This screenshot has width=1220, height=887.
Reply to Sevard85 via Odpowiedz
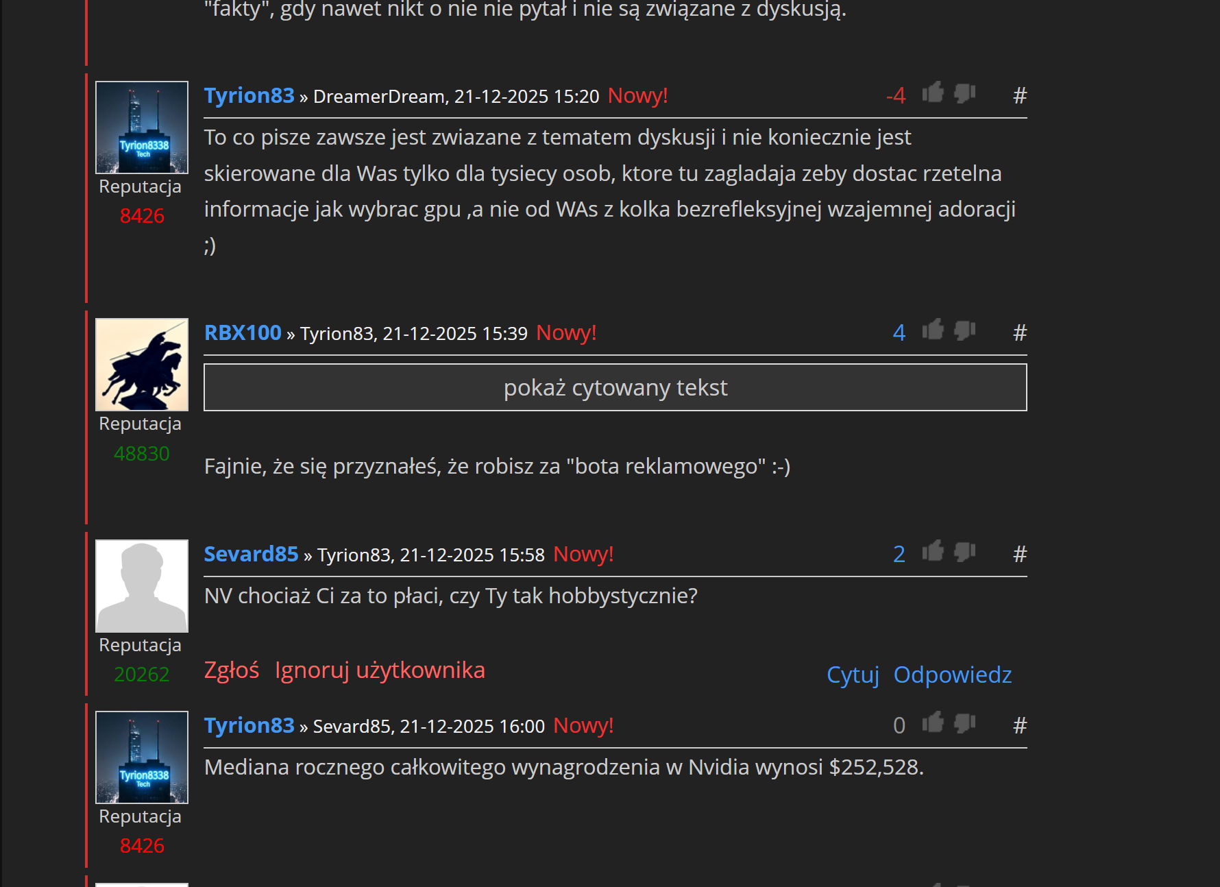953,675
